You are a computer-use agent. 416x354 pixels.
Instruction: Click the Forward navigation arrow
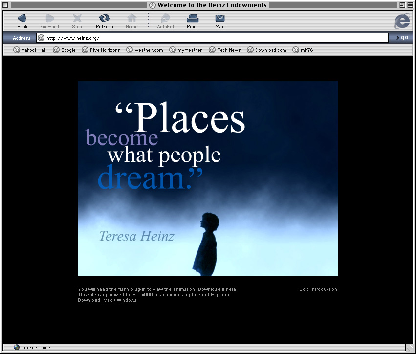[49, 20]
